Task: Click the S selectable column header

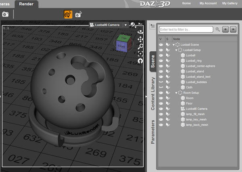Action: coord(168,39)
